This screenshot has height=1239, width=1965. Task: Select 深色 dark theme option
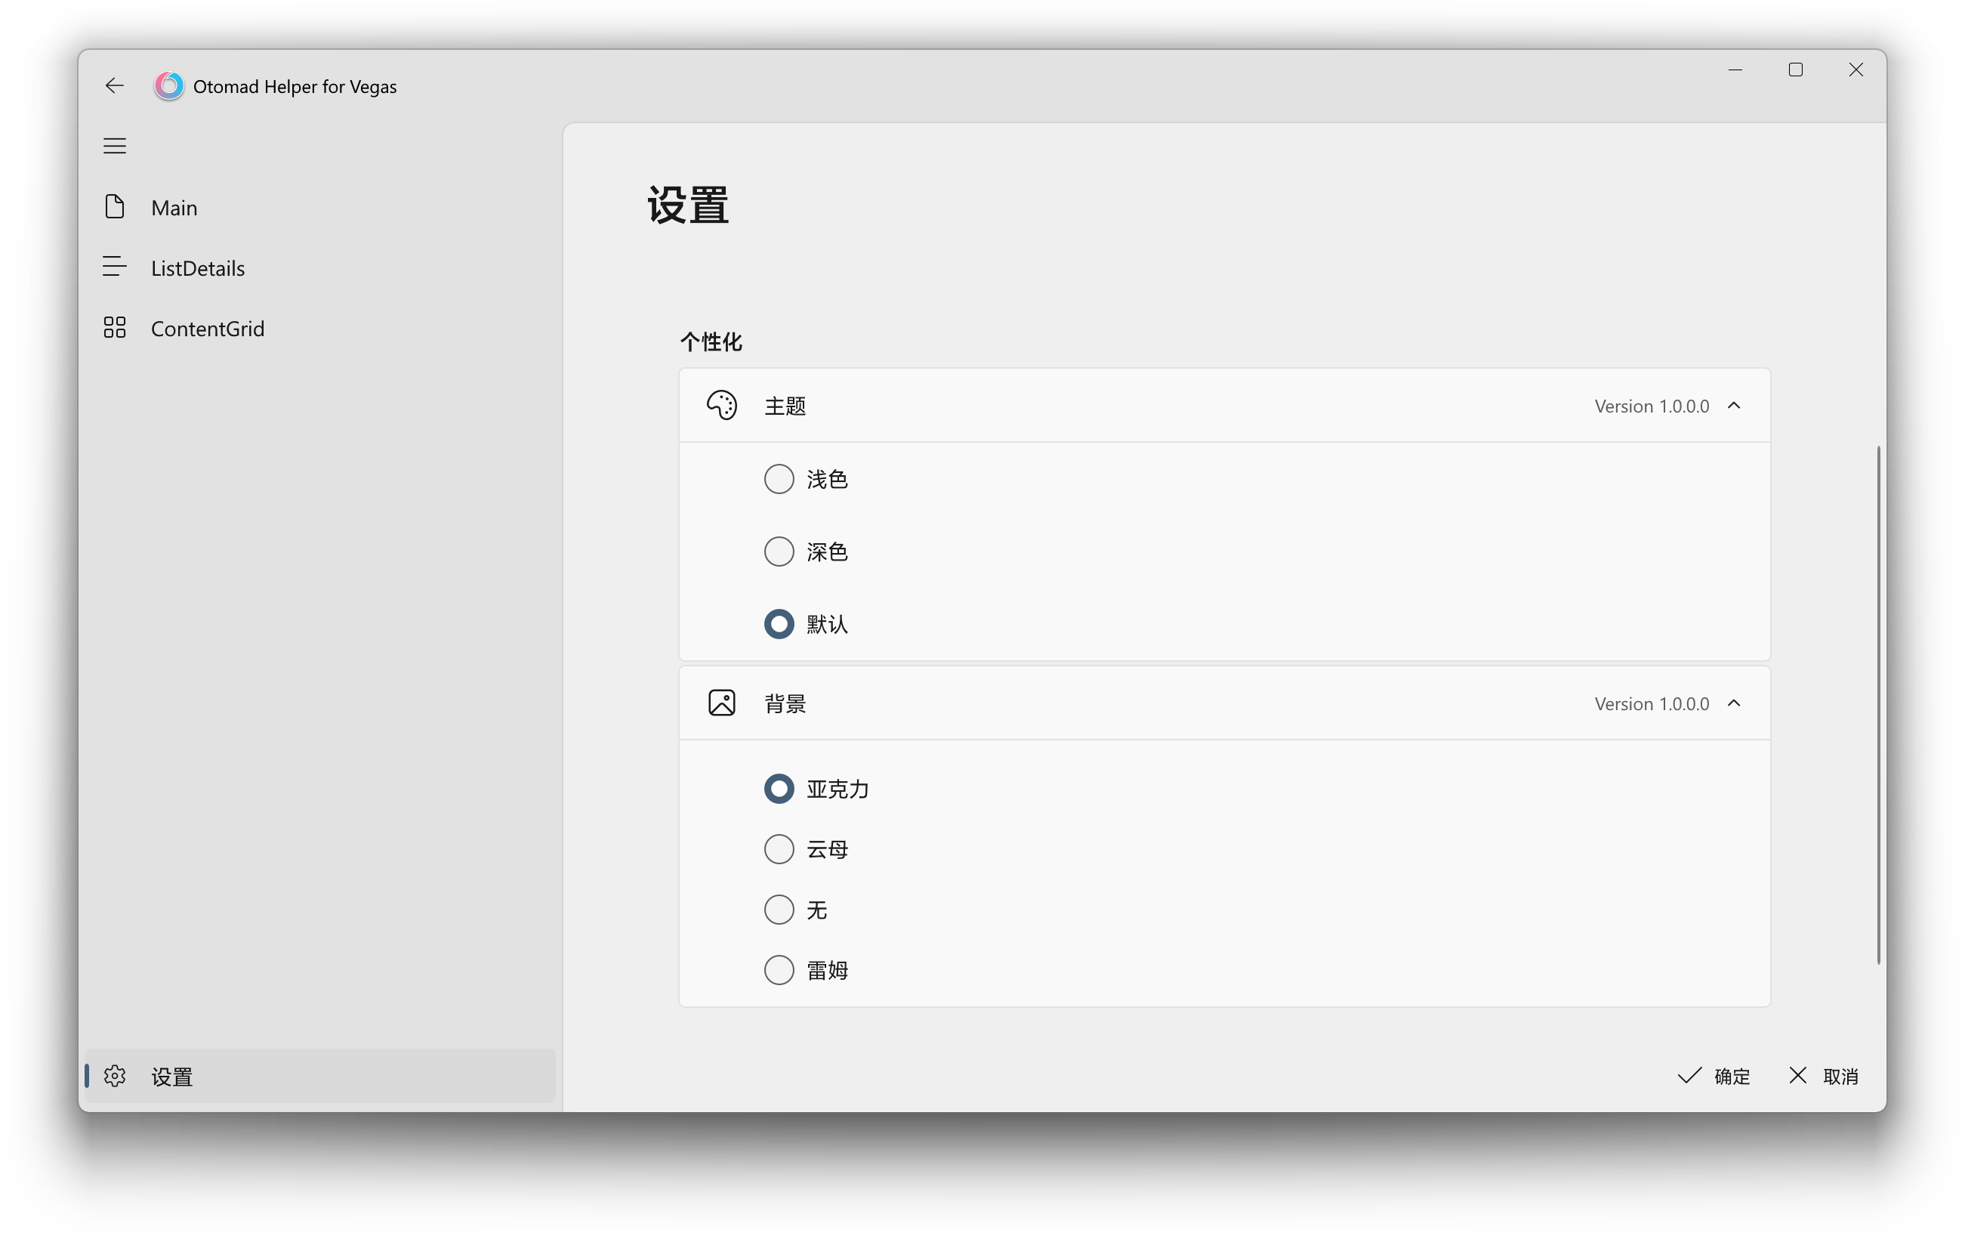[781, 551]
